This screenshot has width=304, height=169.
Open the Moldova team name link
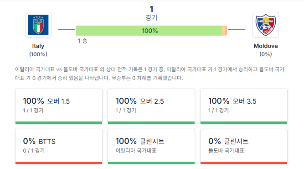click(266, 46)
